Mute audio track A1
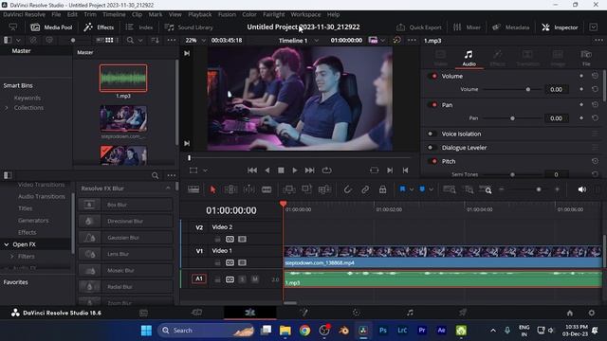The height and width of the screenshot is (341, 607). tap(255, 279)
